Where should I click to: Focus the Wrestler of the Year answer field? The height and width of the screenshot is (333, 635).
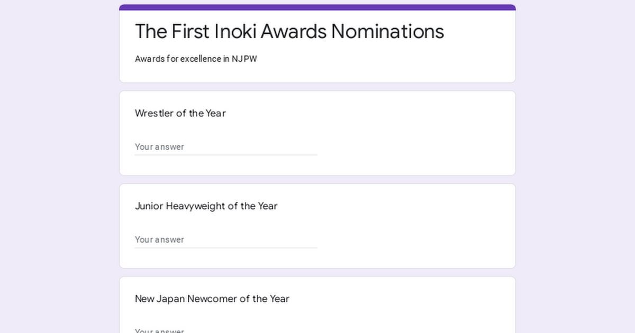[x=226, y=147]
